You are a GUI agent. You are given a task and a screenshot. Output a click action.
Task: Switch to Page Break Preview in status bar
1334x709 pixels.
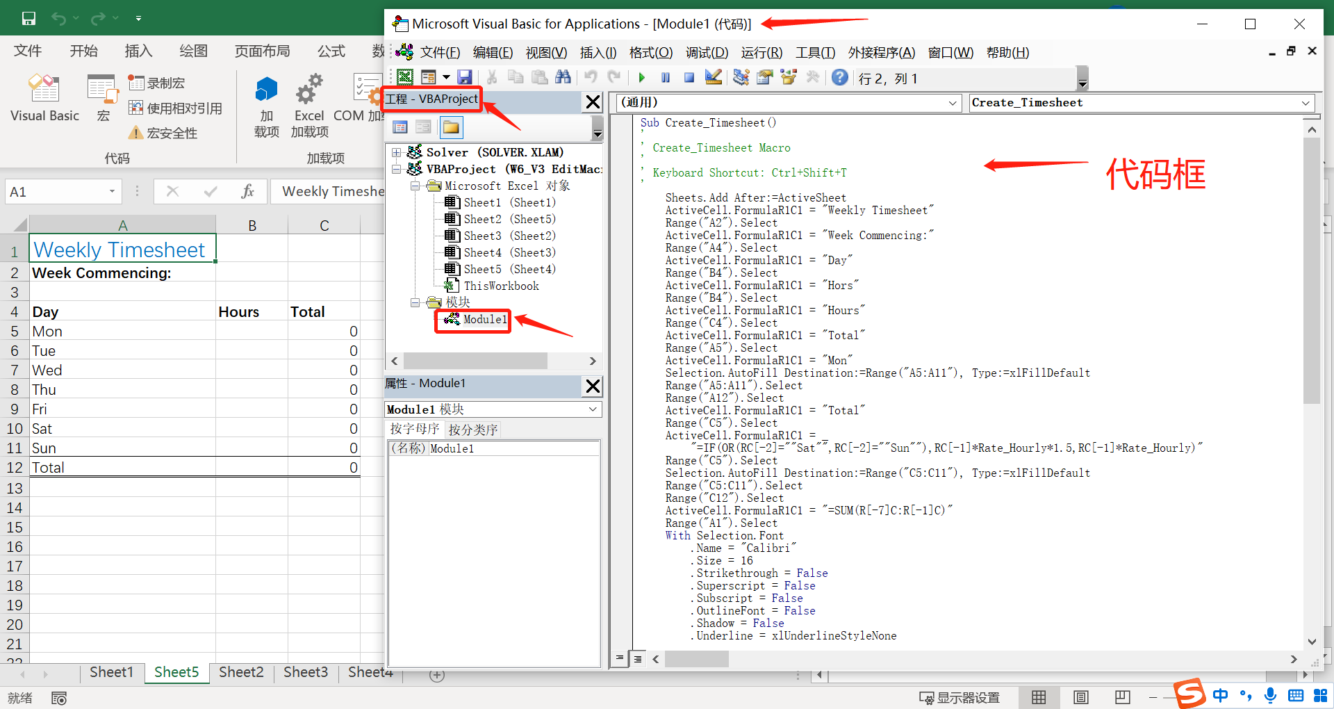(x=1122, y=698)
